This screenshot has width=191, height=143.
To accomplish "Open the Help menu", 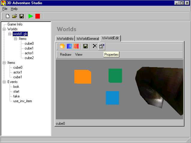I will [14, 9].
